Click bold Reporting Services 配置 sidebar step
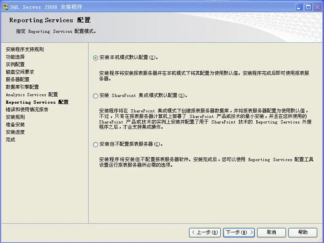324x243 pixels. pos(37,102)
